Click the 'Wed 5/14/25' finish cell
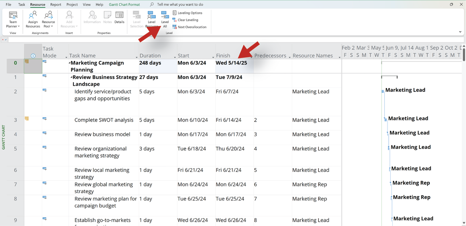This screenshot has height=226, width=466. (x=234, y=66)
